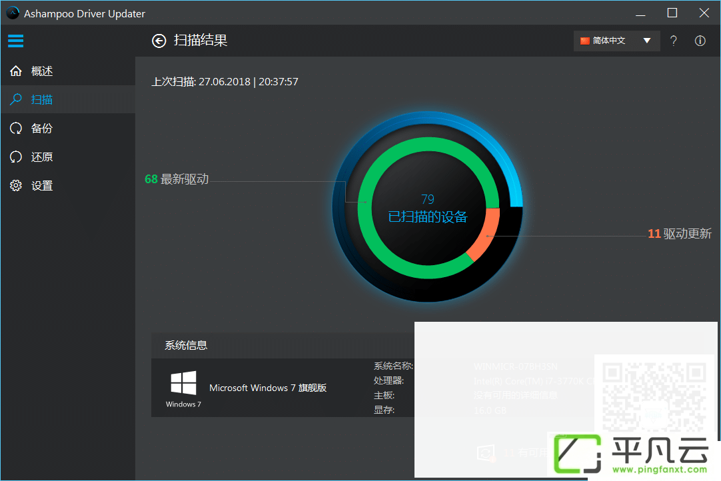The image size is (721, 481).
Task: Select 扫描 in the sidebar
Action: click(x=68, y=99)
